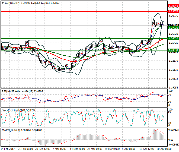Click the MACD 0.009625 scale value
The width and height of the screenshot is (179, 152).
(x=174, y=130)
